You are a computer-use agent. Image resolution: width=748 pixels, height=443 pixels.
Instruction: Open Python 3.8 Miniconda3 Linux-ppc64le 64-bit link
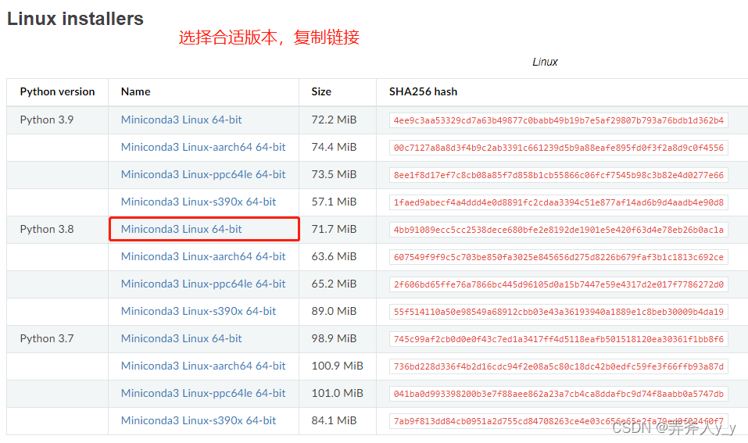[203, 284]
